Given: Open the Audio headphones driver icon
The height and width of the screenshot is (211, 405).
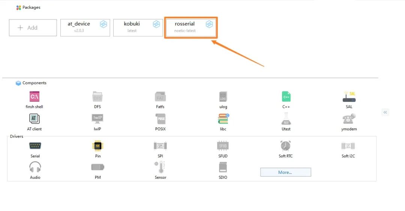Looking at the screenshot, I should pos(35,167).
